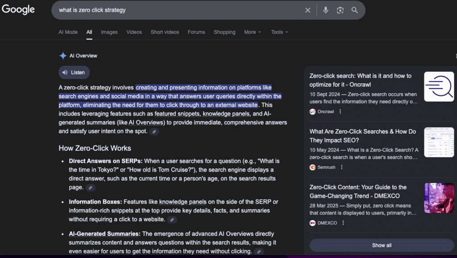The height and width of the screenshot is (258, 457).
Task: Click the Semrush article thumbnail
Action: click(x=439, y=142)
